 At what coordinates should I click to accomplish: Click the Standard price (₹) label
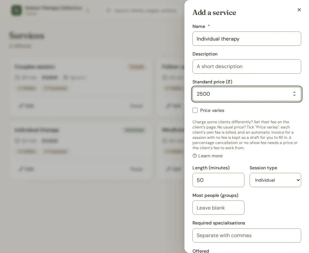point(212,82)
